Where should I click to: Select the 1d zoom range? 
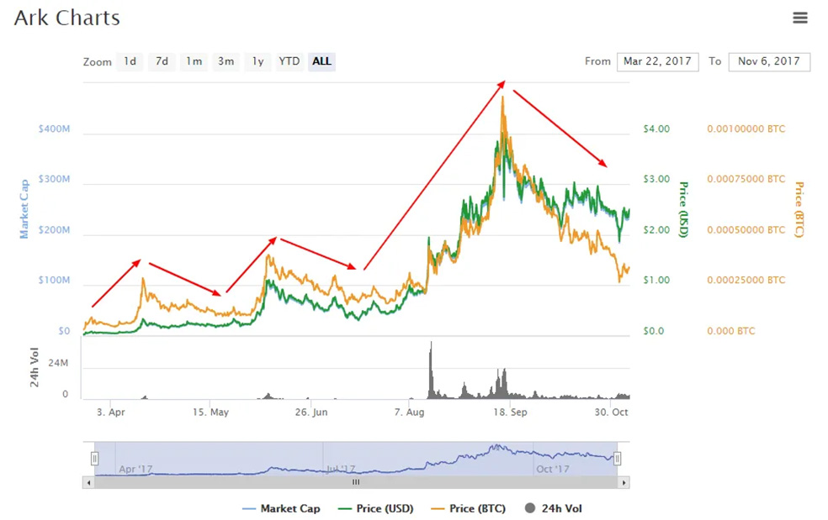[130, 61]
